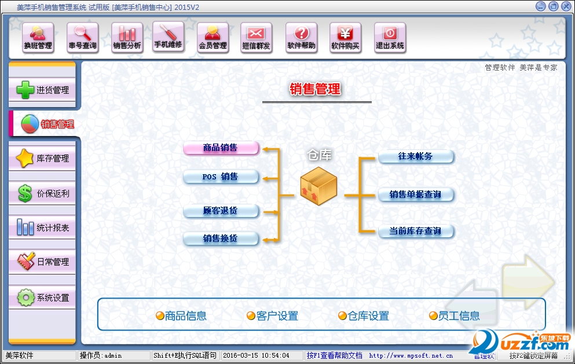
Task: Click the www.mpsoft.net.cn link
Action: point(411,355)
